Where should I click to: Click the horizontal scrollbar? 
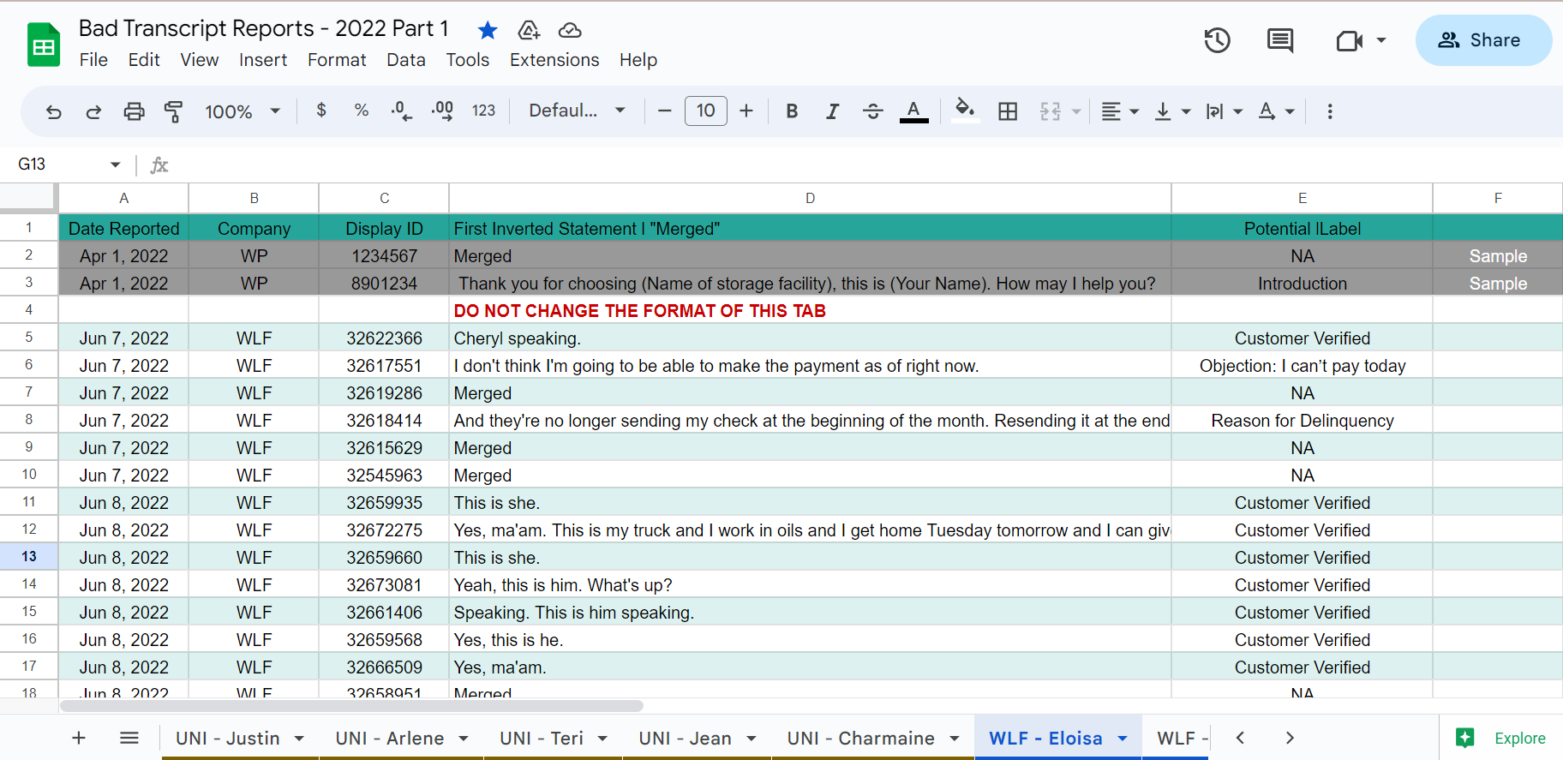[351, 706]
